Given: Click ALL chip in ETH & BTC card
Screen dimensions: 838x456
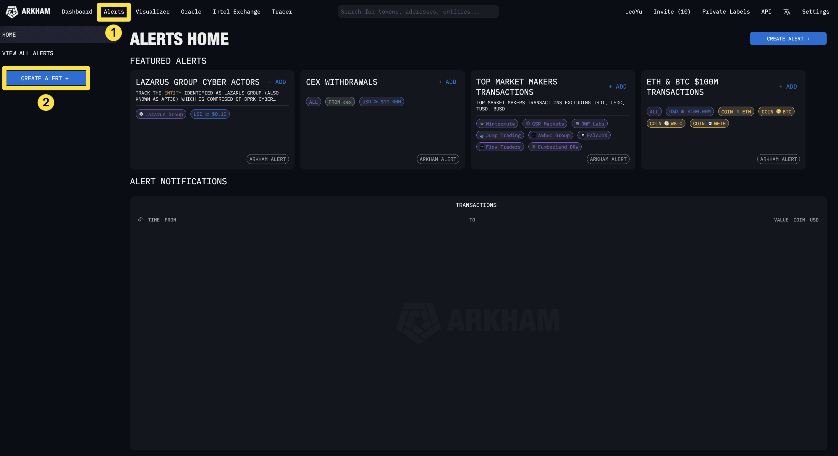Looking at the screenshot, I should click(654, 111).
